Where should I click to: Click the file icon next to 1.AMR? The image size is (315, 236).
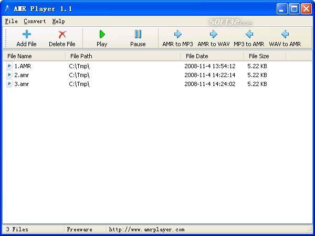coord(9,66)
